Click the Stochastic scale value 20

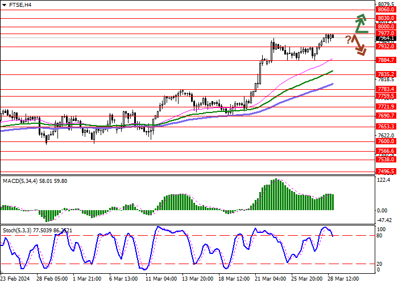click(x=379, y=264)
